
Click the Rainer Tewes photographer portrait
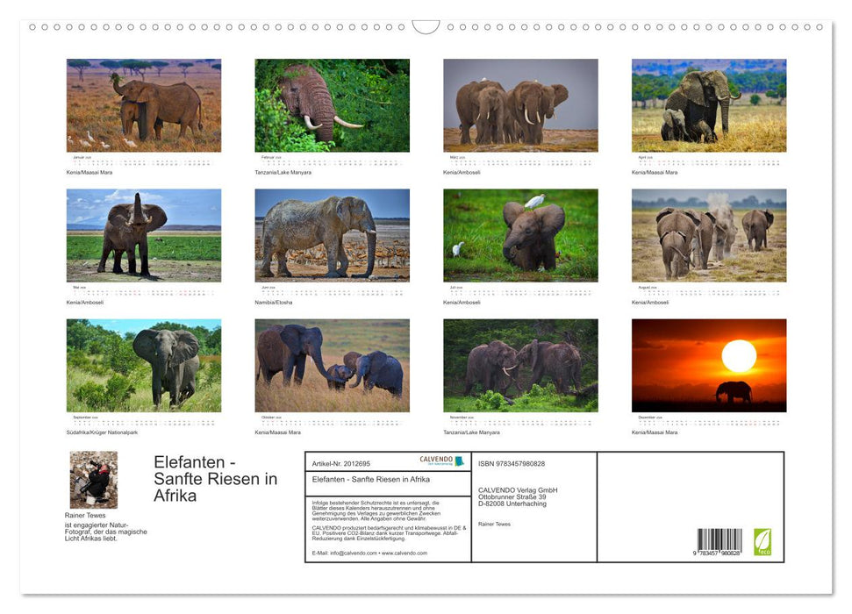tap(93, 478)
